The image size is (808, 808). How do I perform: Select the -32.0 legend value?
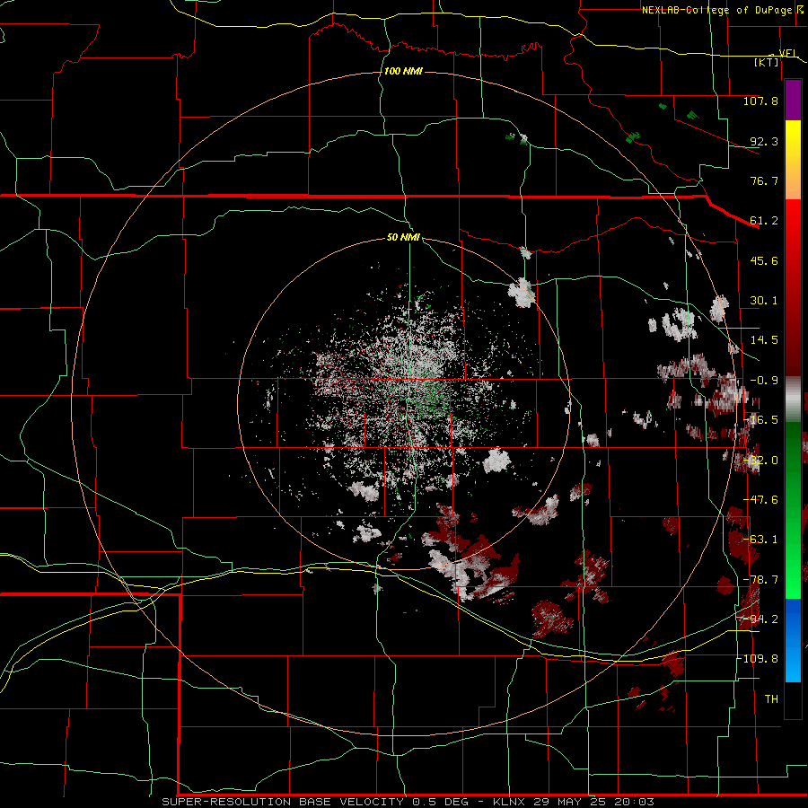760,461
